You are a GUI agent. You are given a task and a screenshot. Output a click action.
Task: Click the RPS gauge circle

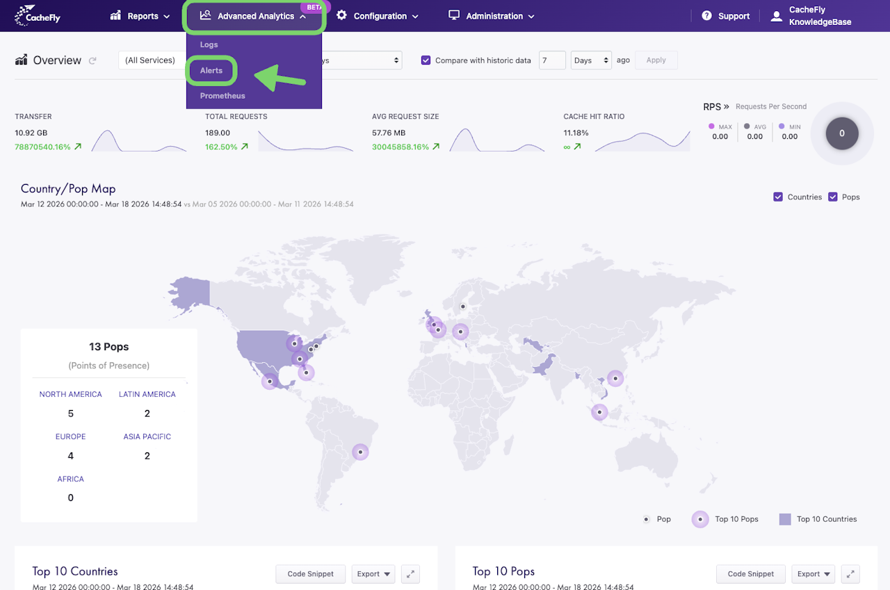point(841,133)
